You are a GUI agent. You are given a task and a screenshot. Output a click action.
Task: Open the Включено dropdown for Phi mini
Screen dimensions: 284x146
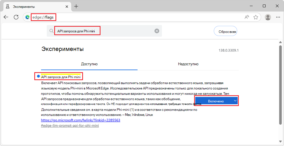coord(216,101)
